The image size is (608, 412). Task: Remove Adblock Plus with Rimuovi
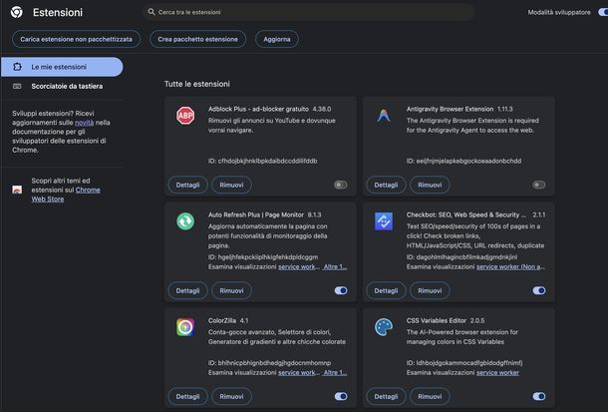point(231,186)
